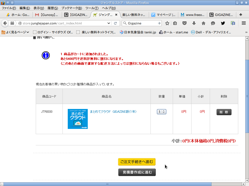Open the bookmarks list icon
249x186 pixels.
pyautogui.click(x=175, y=23)
